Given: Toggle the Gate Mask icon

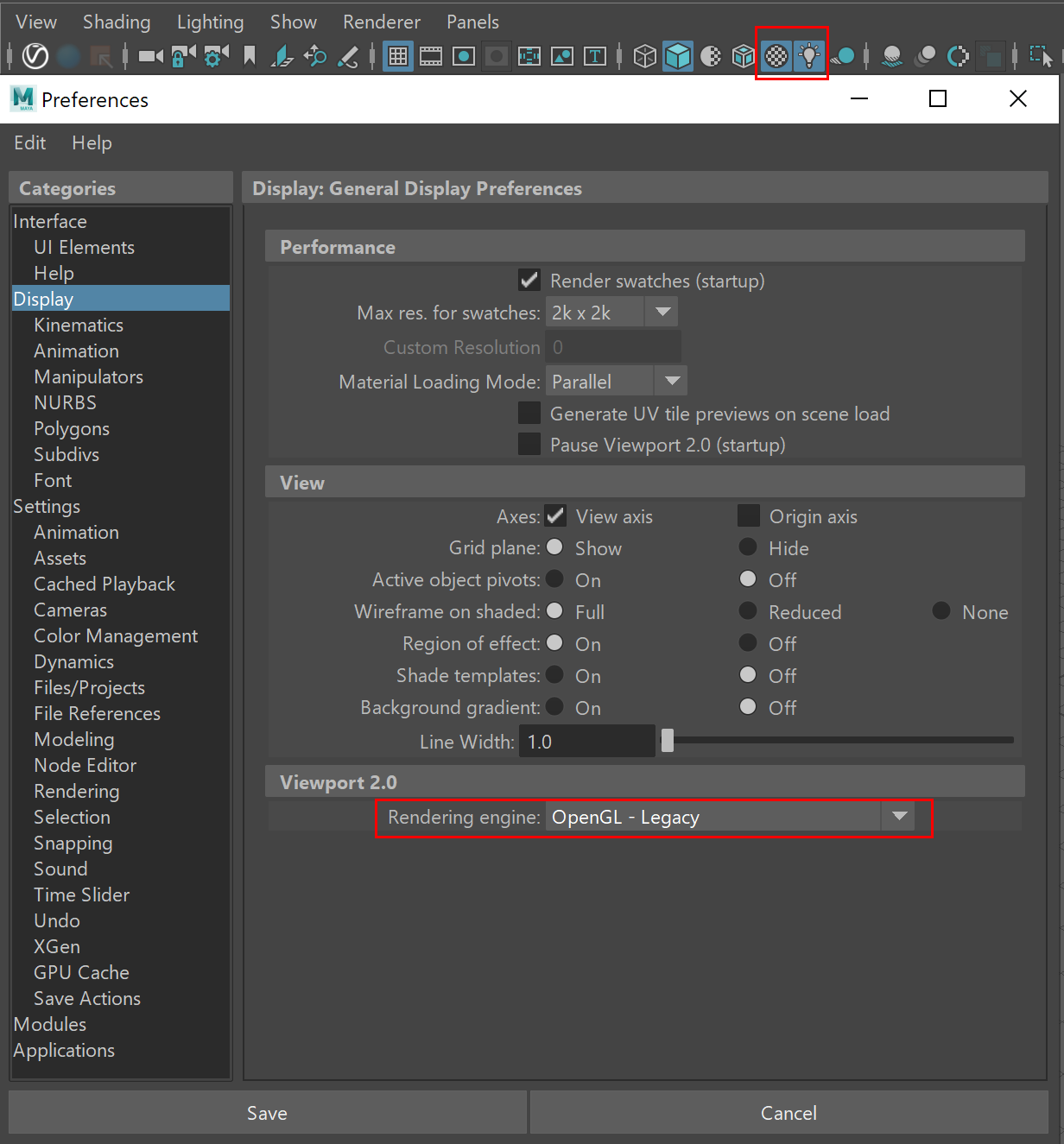Looking at the screenshot, I should (497, 56).
